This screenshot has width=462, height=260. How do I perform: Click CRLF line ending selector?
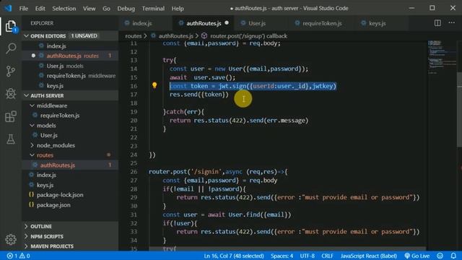[x=327, y=256]
